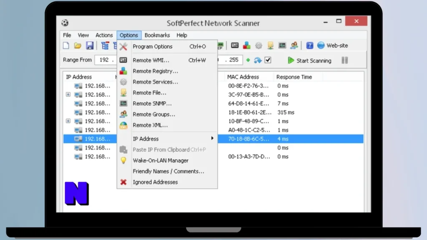The height and width of the screenshot is (240, 427).
Task: Click the blue refresh arrows icon
Action: 258,60
